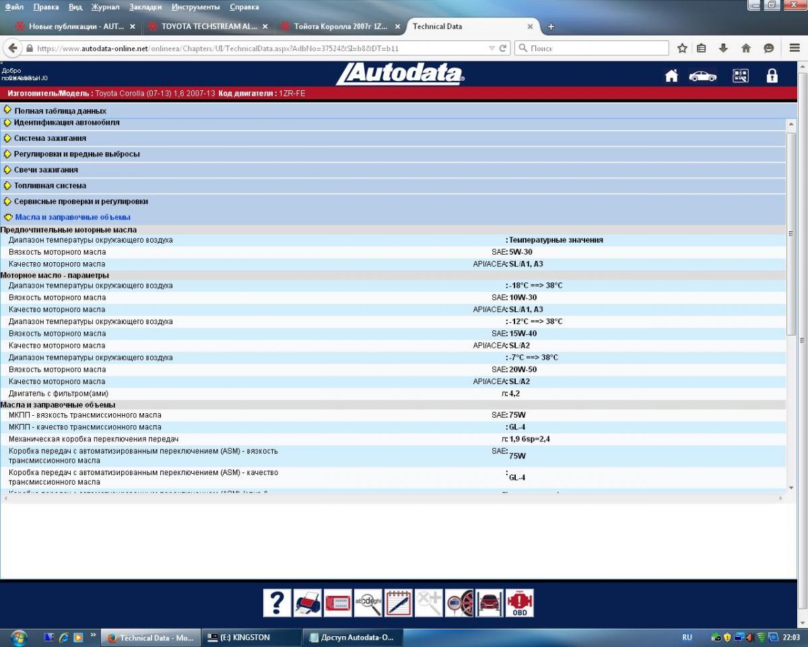Click the padlock logout icon
808x647 pixels.
(x=772, y=75)
